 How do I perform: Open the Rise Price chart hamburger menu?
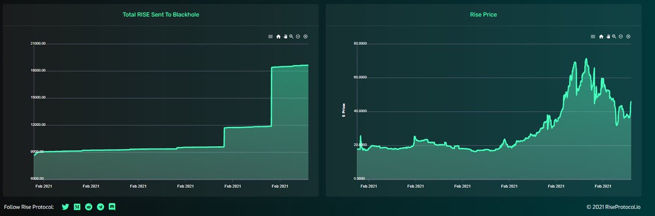(x=593, y=36)
